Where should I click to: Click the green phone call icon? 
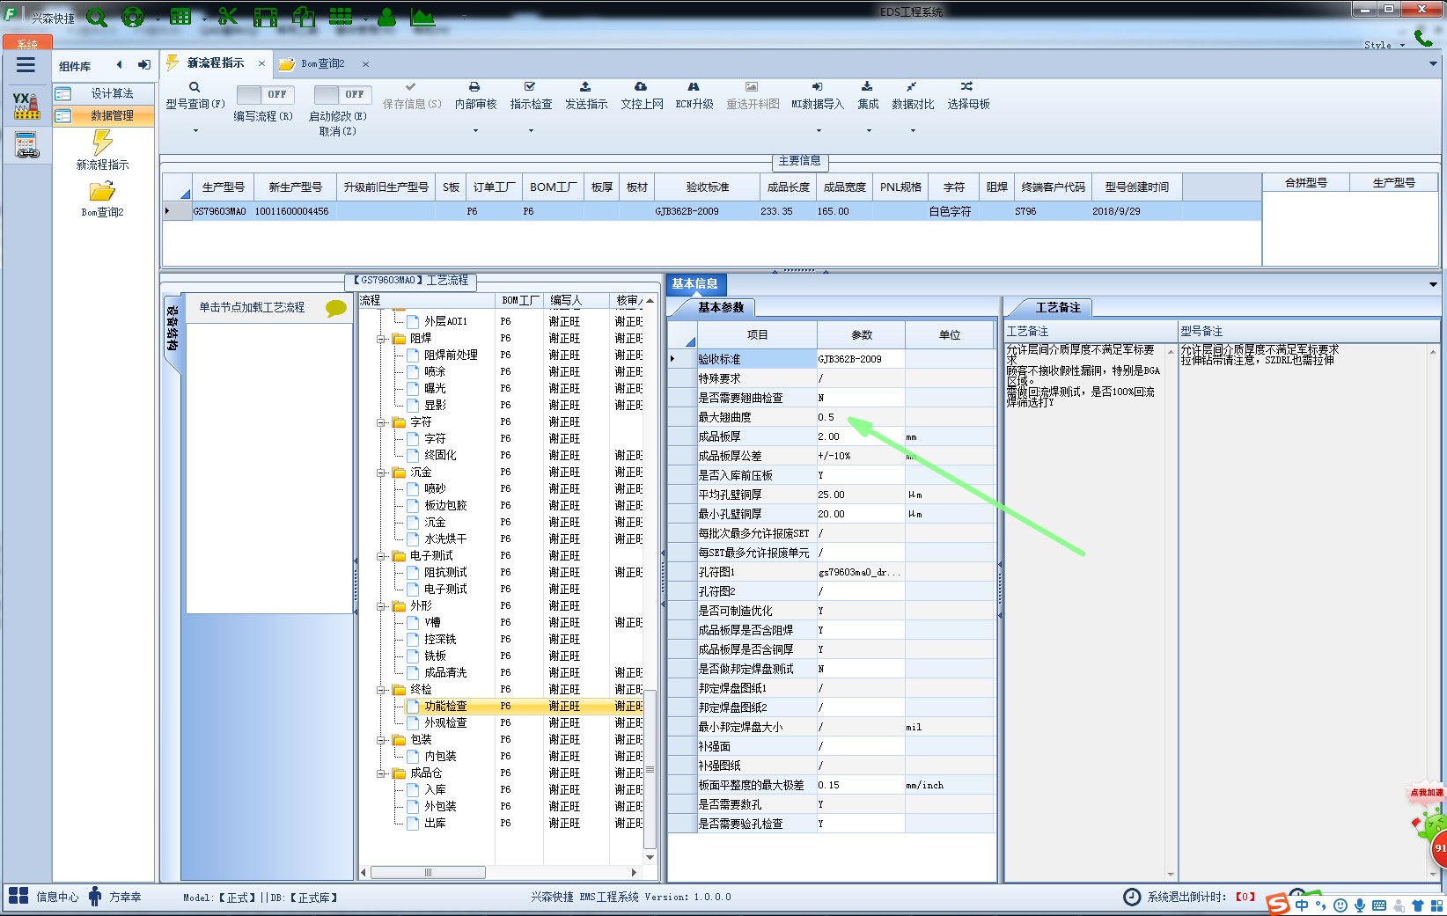click(1423, 38)
